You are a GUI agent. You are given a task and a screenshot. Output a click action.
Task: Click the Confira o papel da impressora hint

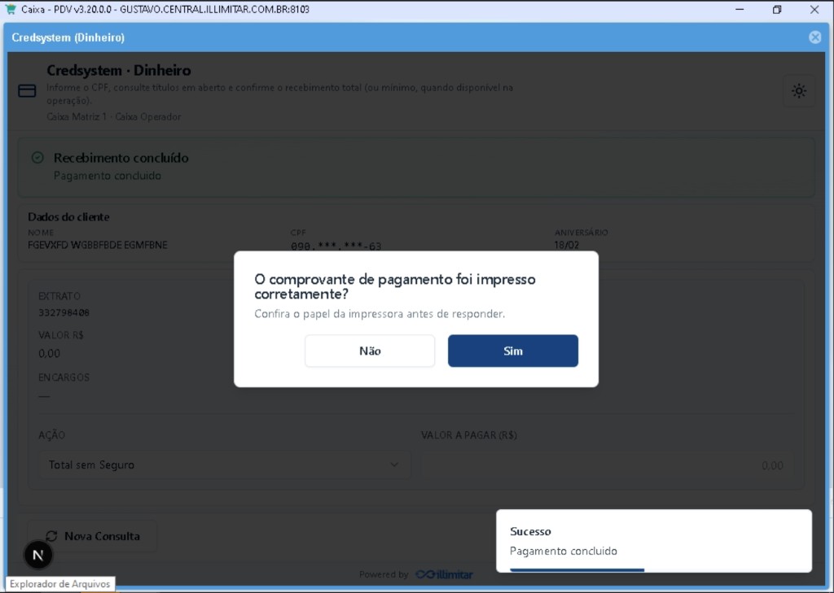380,313
